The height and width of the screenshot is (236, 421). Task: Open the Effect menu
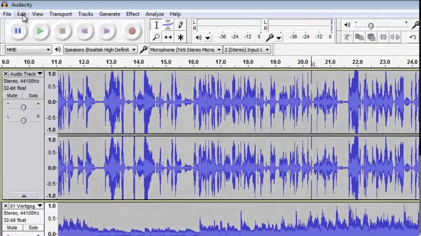133,14
